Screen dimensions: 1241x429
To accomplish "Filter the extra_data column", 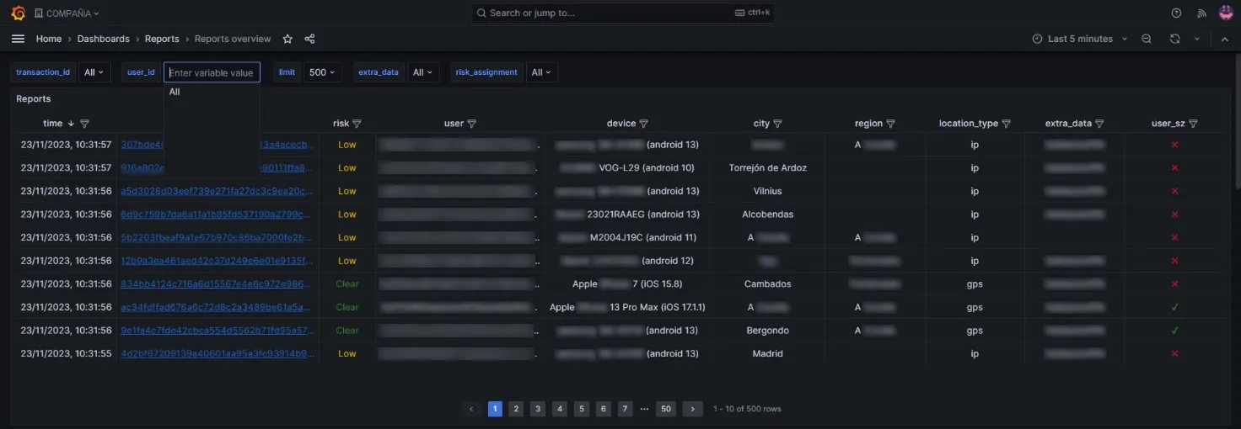I will tap(1099, 124).
